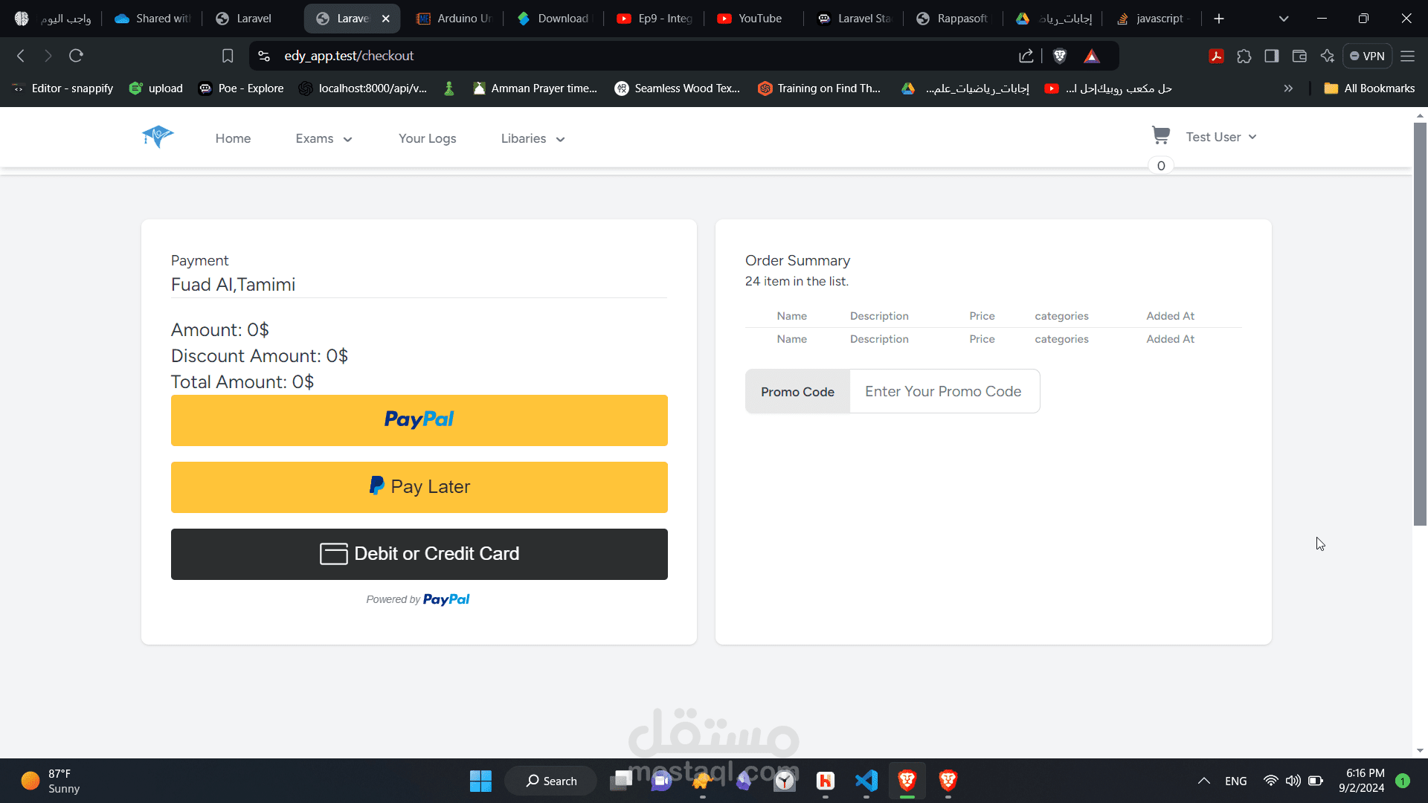Open the Test User account dropdown
The width and height of the screenshot is (1428, 803).
[x=1220, y=137]
